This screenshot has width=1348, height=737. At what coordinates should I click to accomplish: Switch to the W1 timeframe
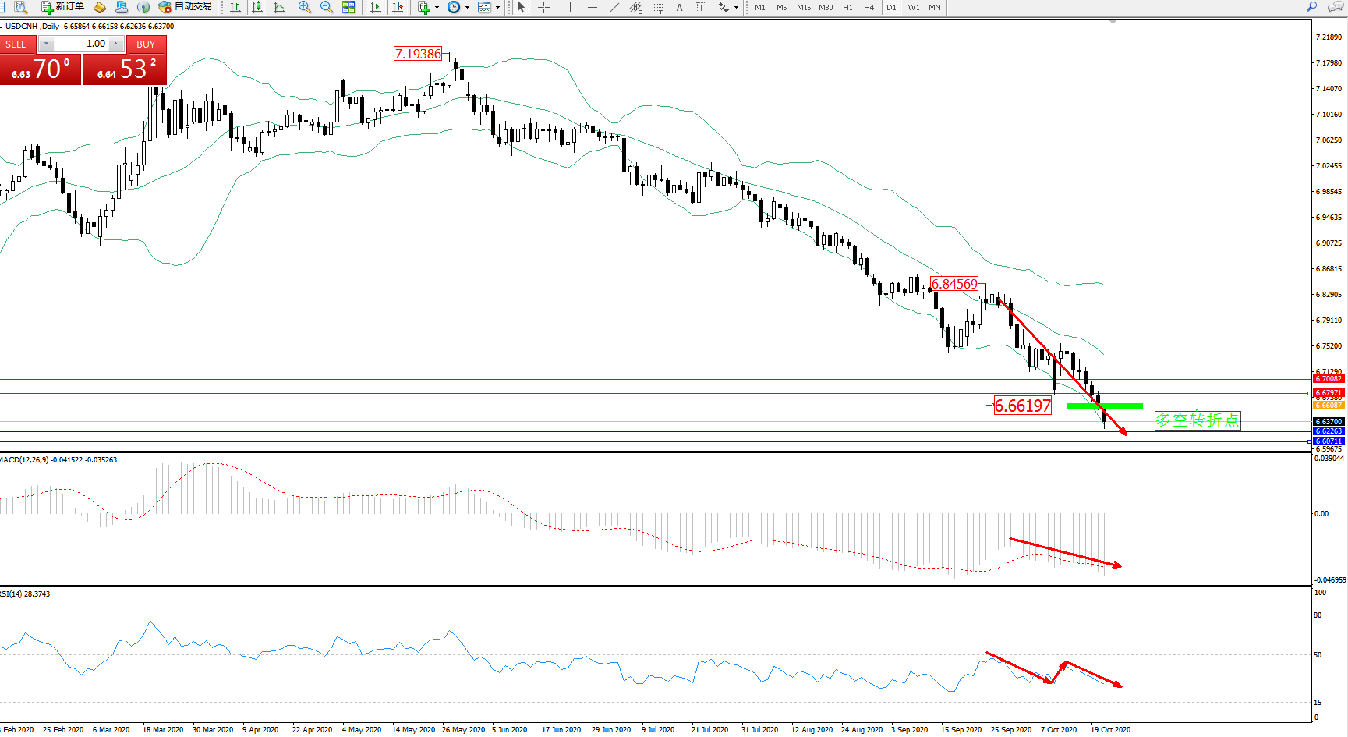pos(913,8)
